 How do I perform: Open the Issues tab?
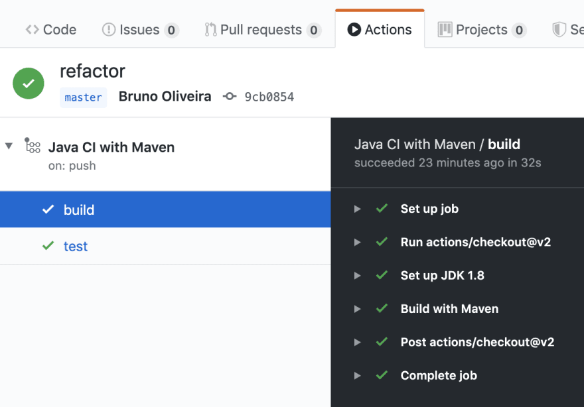pyautogui.click(x=141, y=30)
